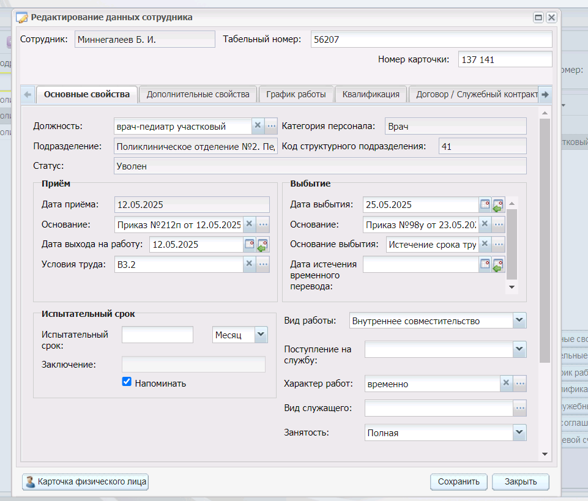This screenshot has height=501, width=588.
Task: Open Условия труда lookup ellipsis
Action: click(263, 264)
